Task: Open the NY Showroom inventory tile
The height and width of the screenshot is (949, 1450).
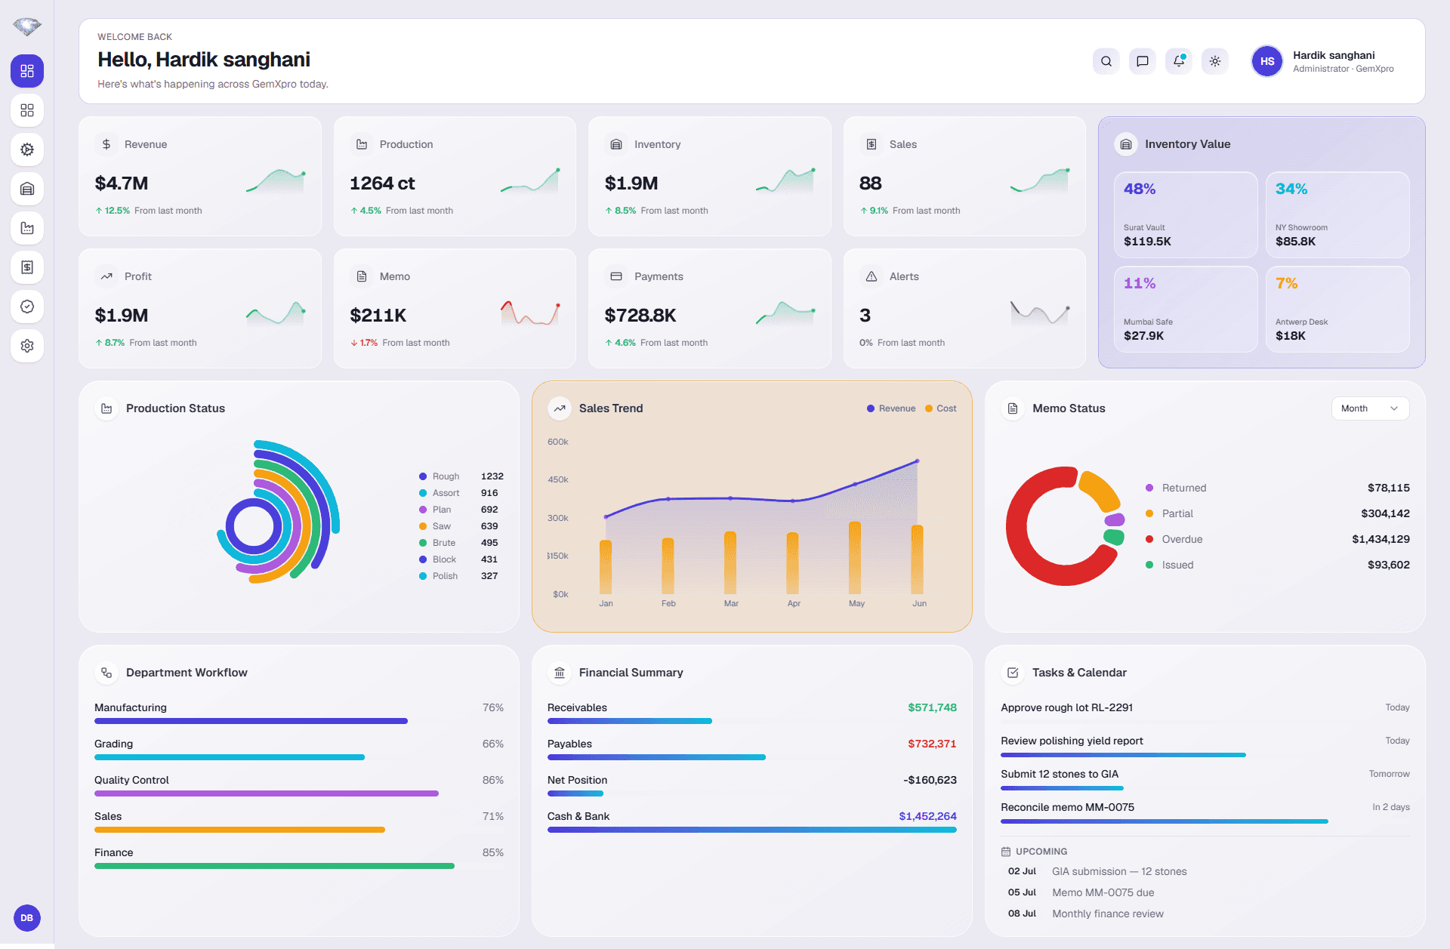Action: pos(1337,215)
